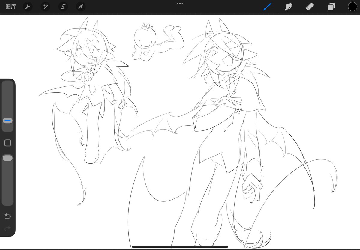Screen dimensions: 360x250
Task: Select the Eraser tool
Action: point(310,7)
